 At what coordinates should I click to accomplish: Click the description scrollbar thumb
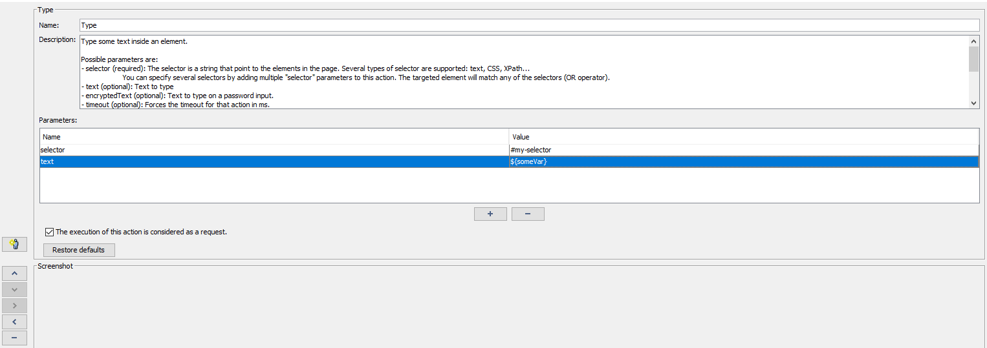973,59
